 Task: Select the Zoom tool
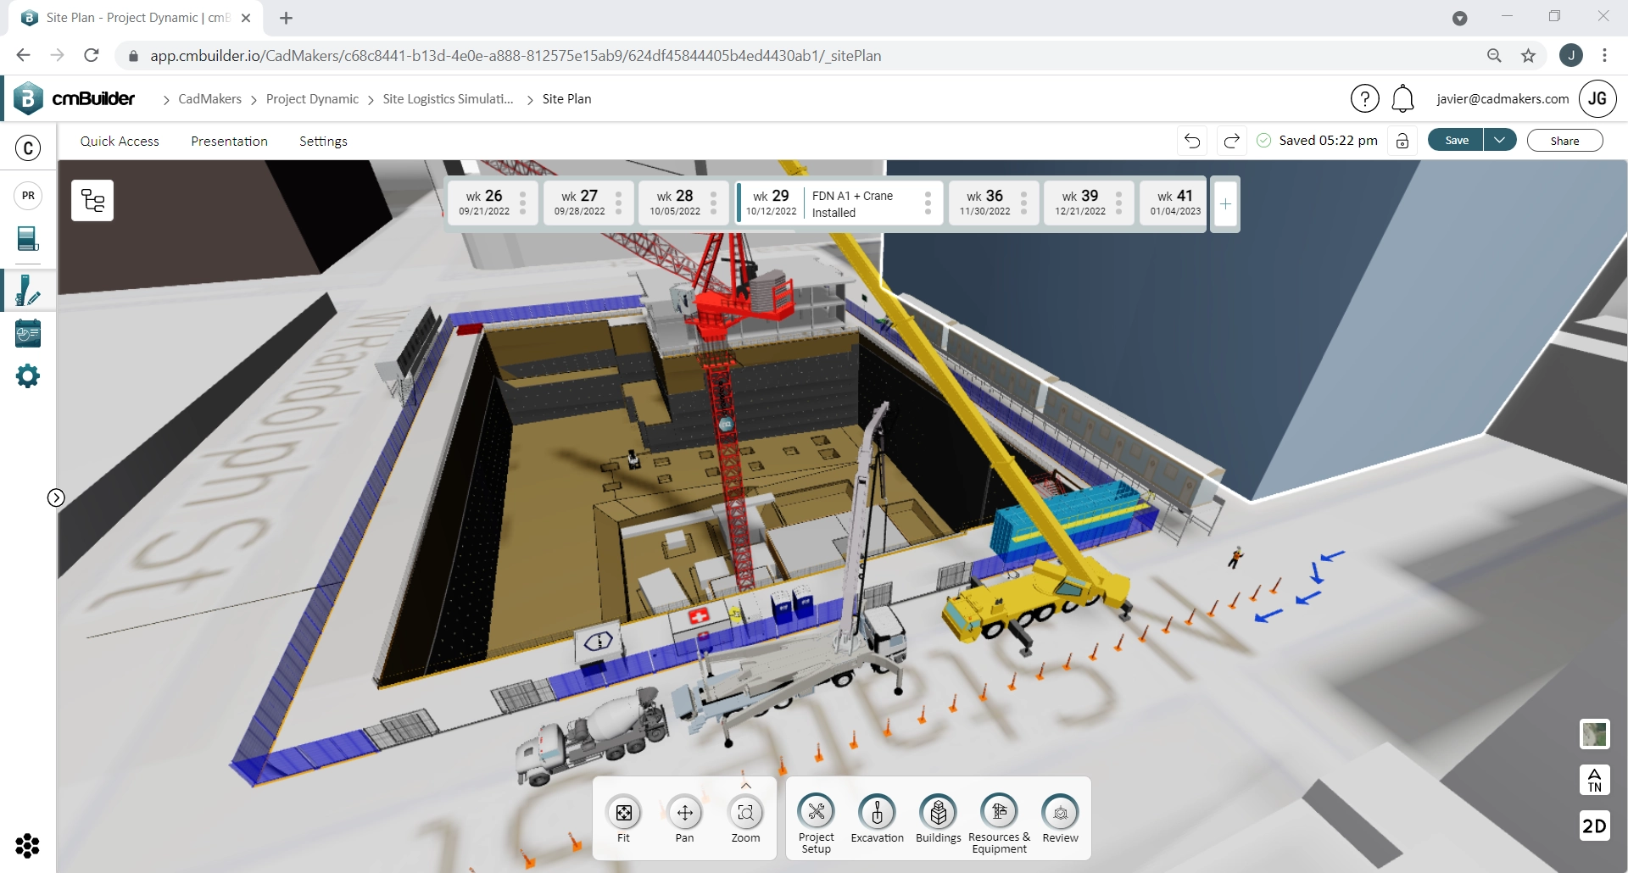click(745, 814)
